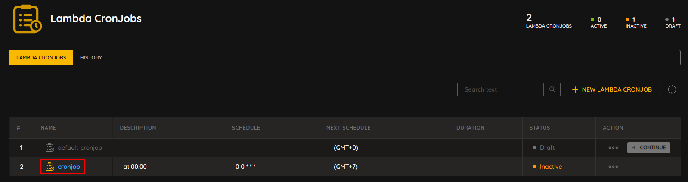Click the default-cronjob clipboard icon

50,148
